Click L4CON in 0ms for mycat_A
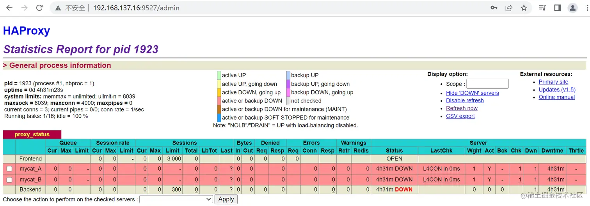Viewport: 590px width, 206px height. [x=441, y=169]
